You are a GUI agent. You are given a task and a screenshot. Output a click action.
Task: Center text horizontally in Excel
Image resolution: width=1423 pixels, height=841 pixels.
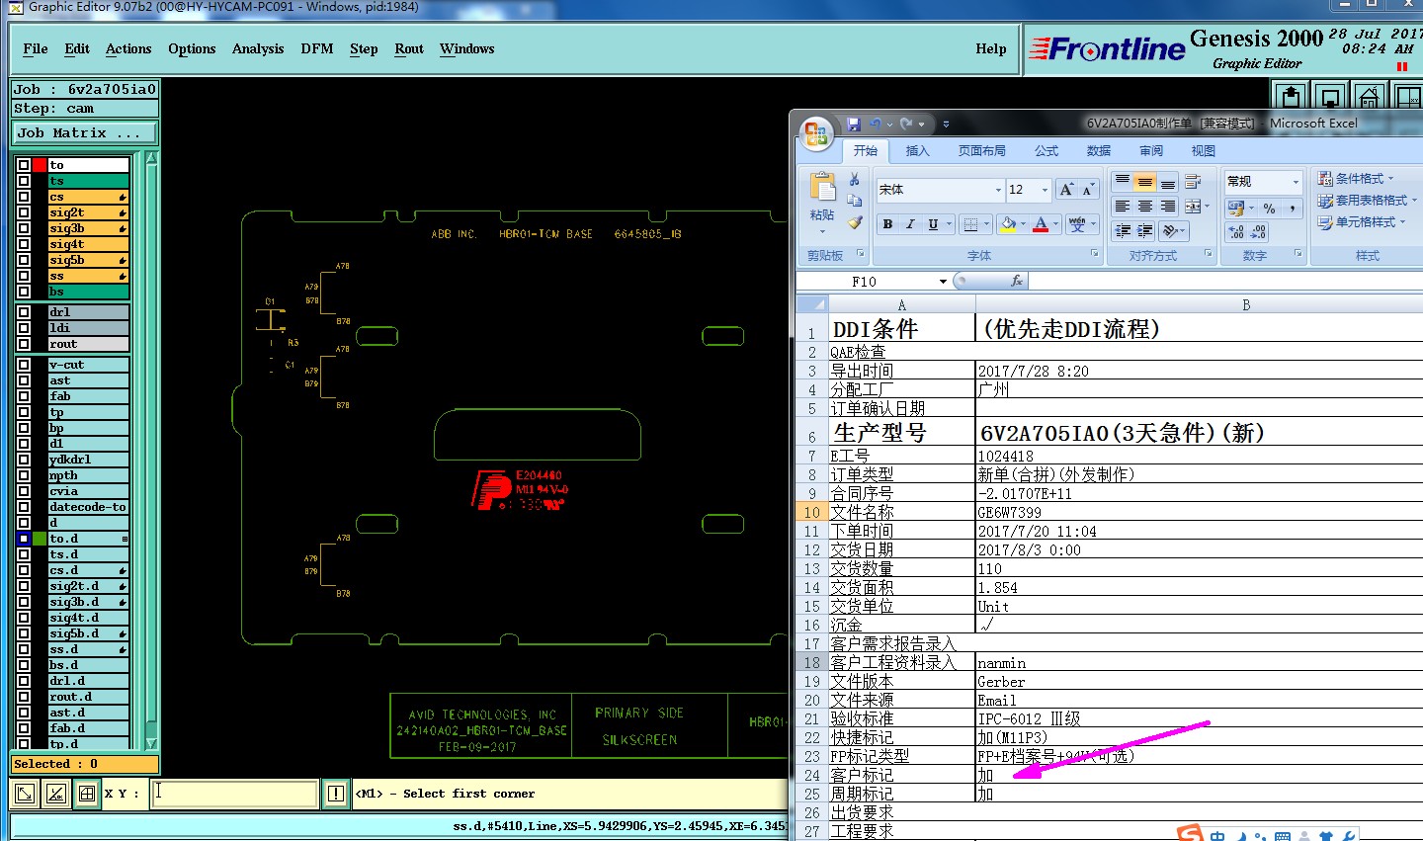click(1144, 206)
